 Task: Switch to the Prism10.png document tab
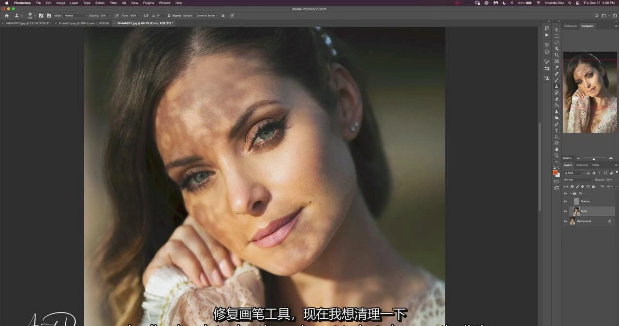(84, 23)
